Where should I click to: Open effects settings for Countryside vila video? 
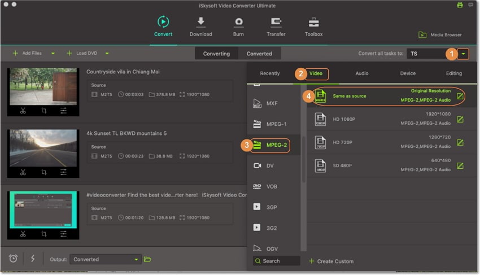(63, 111)
